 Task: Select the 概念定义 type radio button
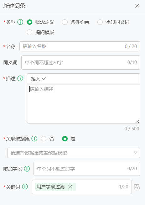point(29,22)
